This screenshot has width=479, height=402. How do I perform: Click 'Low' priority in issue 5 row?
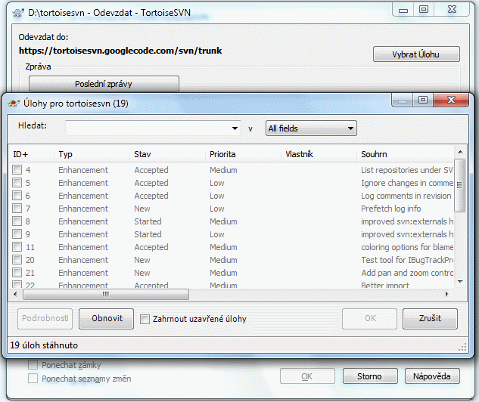pos(217,183)
